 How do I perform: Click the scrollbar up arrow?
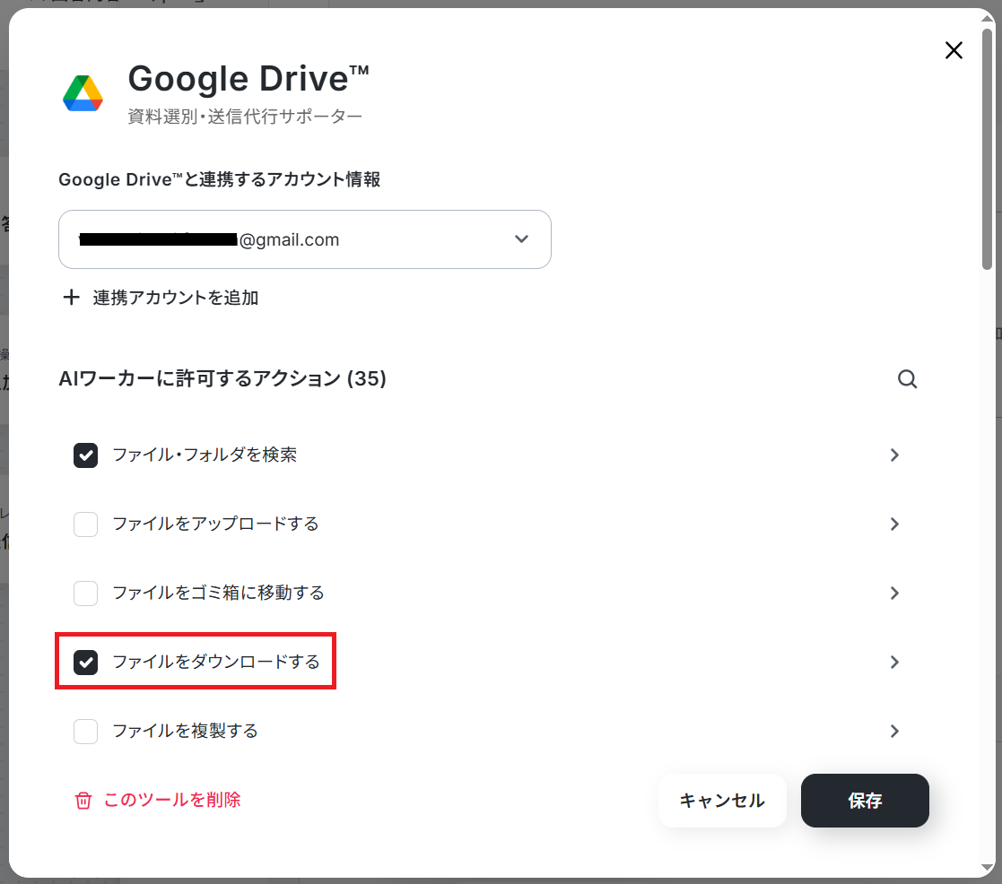pyautogui.click(x=988, y=18)
